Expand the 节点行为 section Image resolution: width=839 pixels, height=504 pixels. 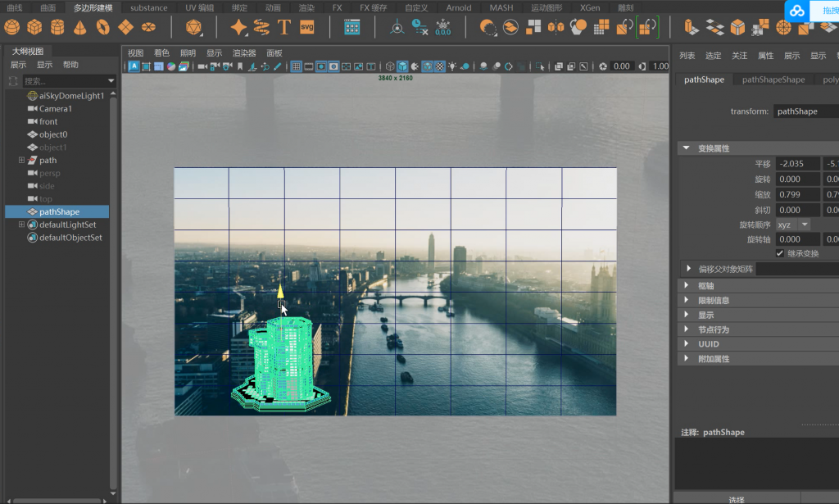(x=687, y=329)
